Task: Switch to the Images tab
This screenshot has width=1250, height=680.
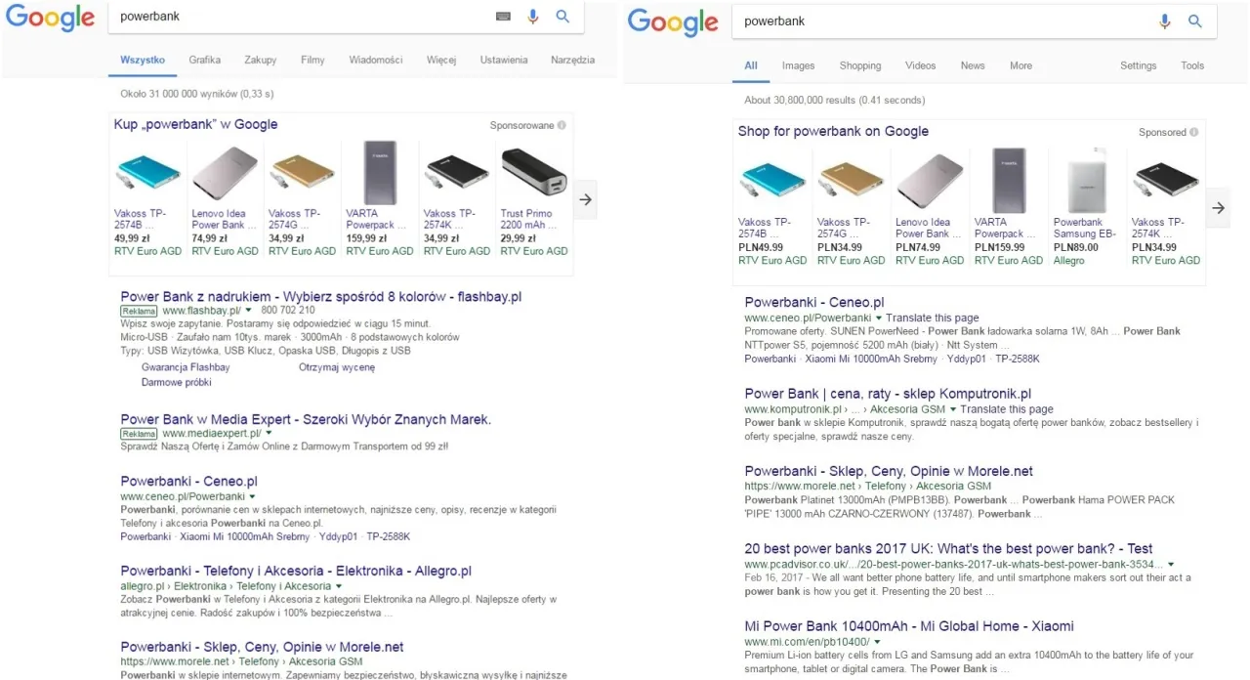Action: click(798, 65)
